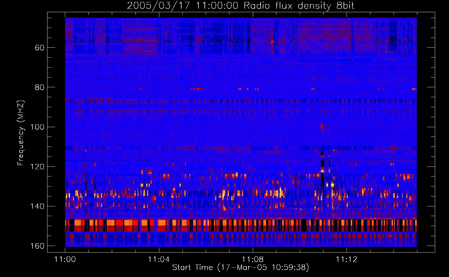Screen dimensions: 449x277
Task: Click the '11:00' time tick label
Action: pos(65,260)
